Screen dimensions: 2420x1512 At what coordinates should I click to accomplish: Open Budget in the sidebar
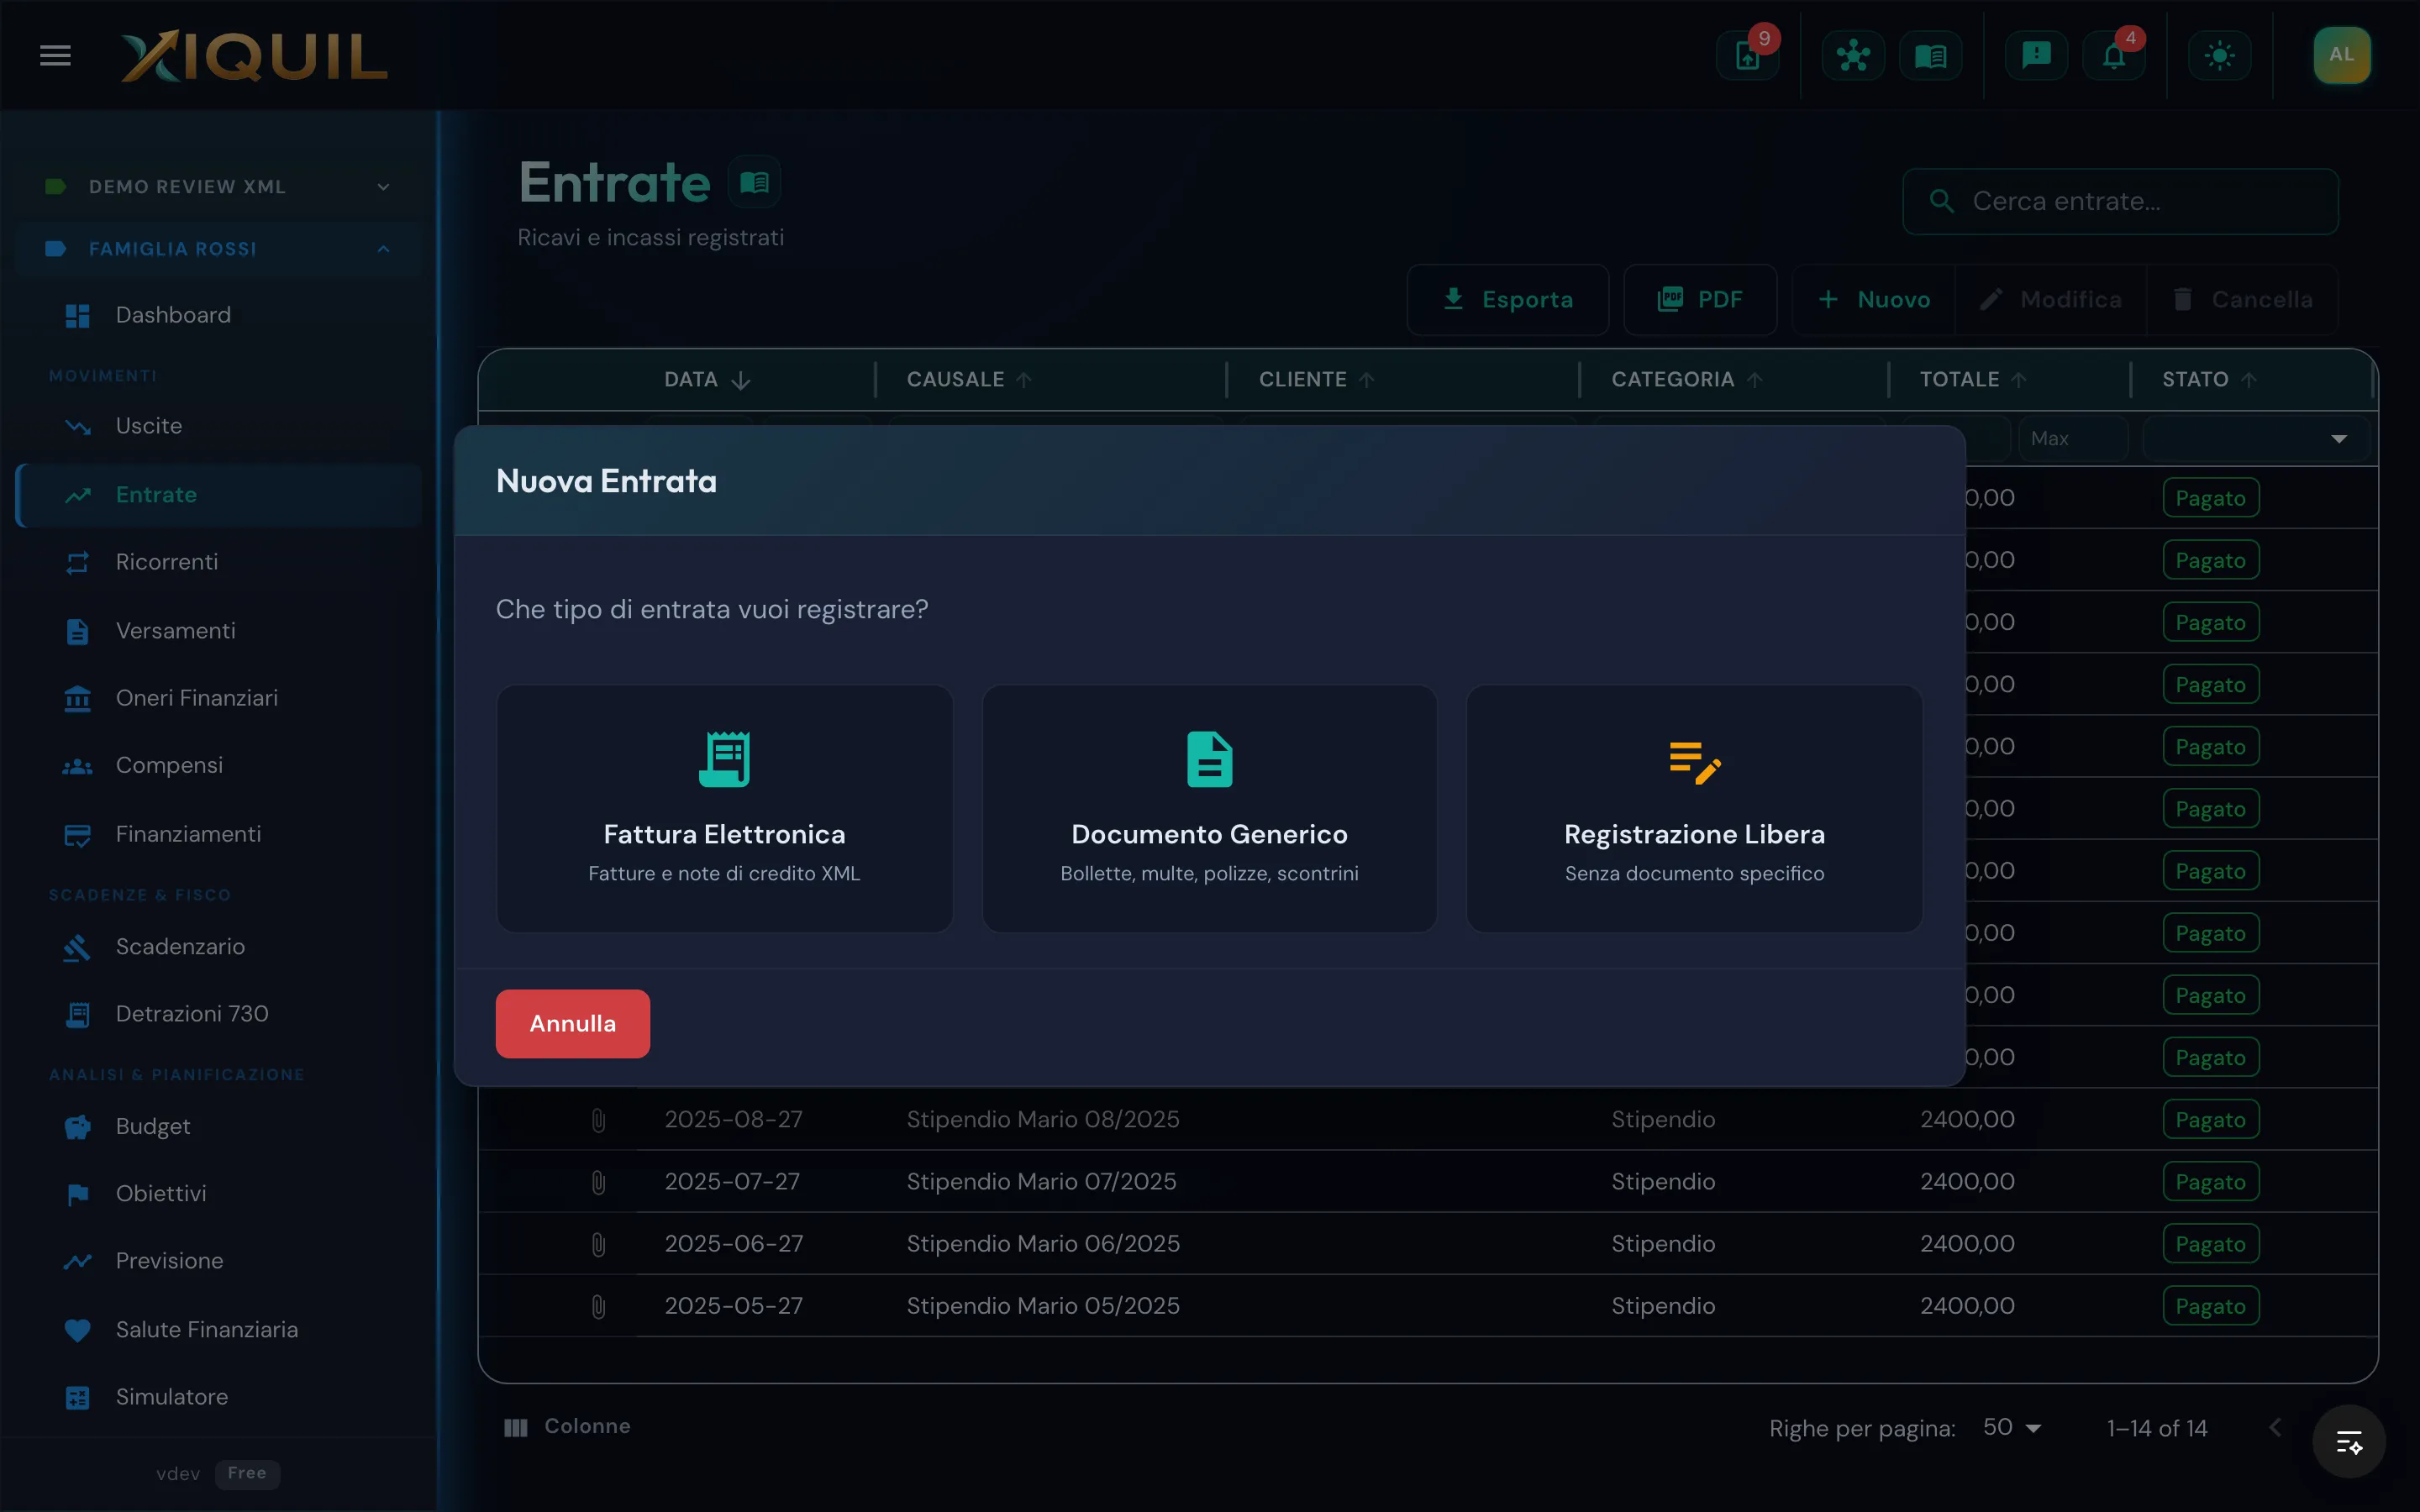coord(219,1126)
